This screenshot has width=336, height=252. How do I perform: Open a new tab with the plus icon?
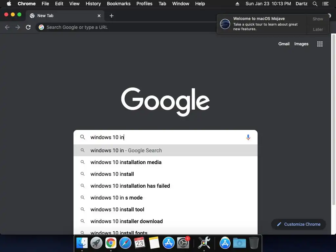tap(112, 16)
